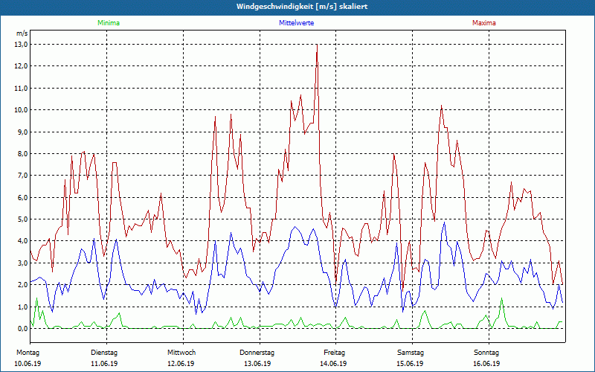The width and height of the screenshot is (595, 372).
Task: Click the 12.06.19 date label
Action: coord(181,364)
